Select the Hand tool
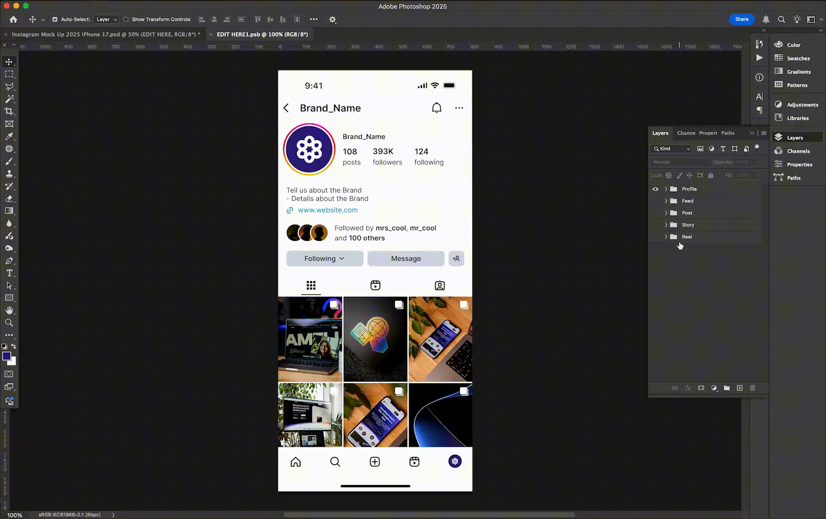The image size is (826, 519). [x=9, y=311]
